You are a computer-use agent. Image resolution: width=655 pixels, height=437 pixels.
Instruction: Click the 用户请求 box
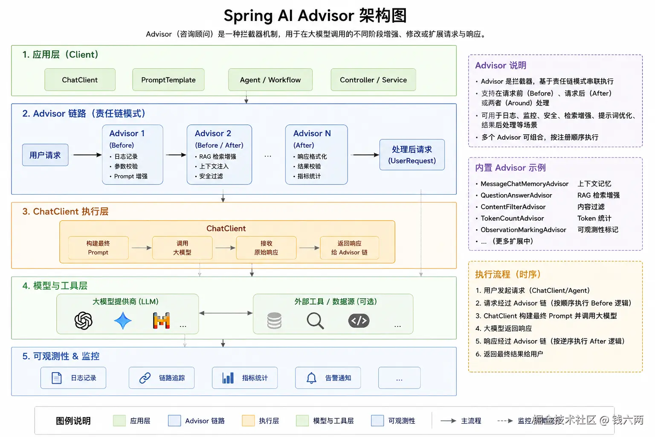pos(45,155)
